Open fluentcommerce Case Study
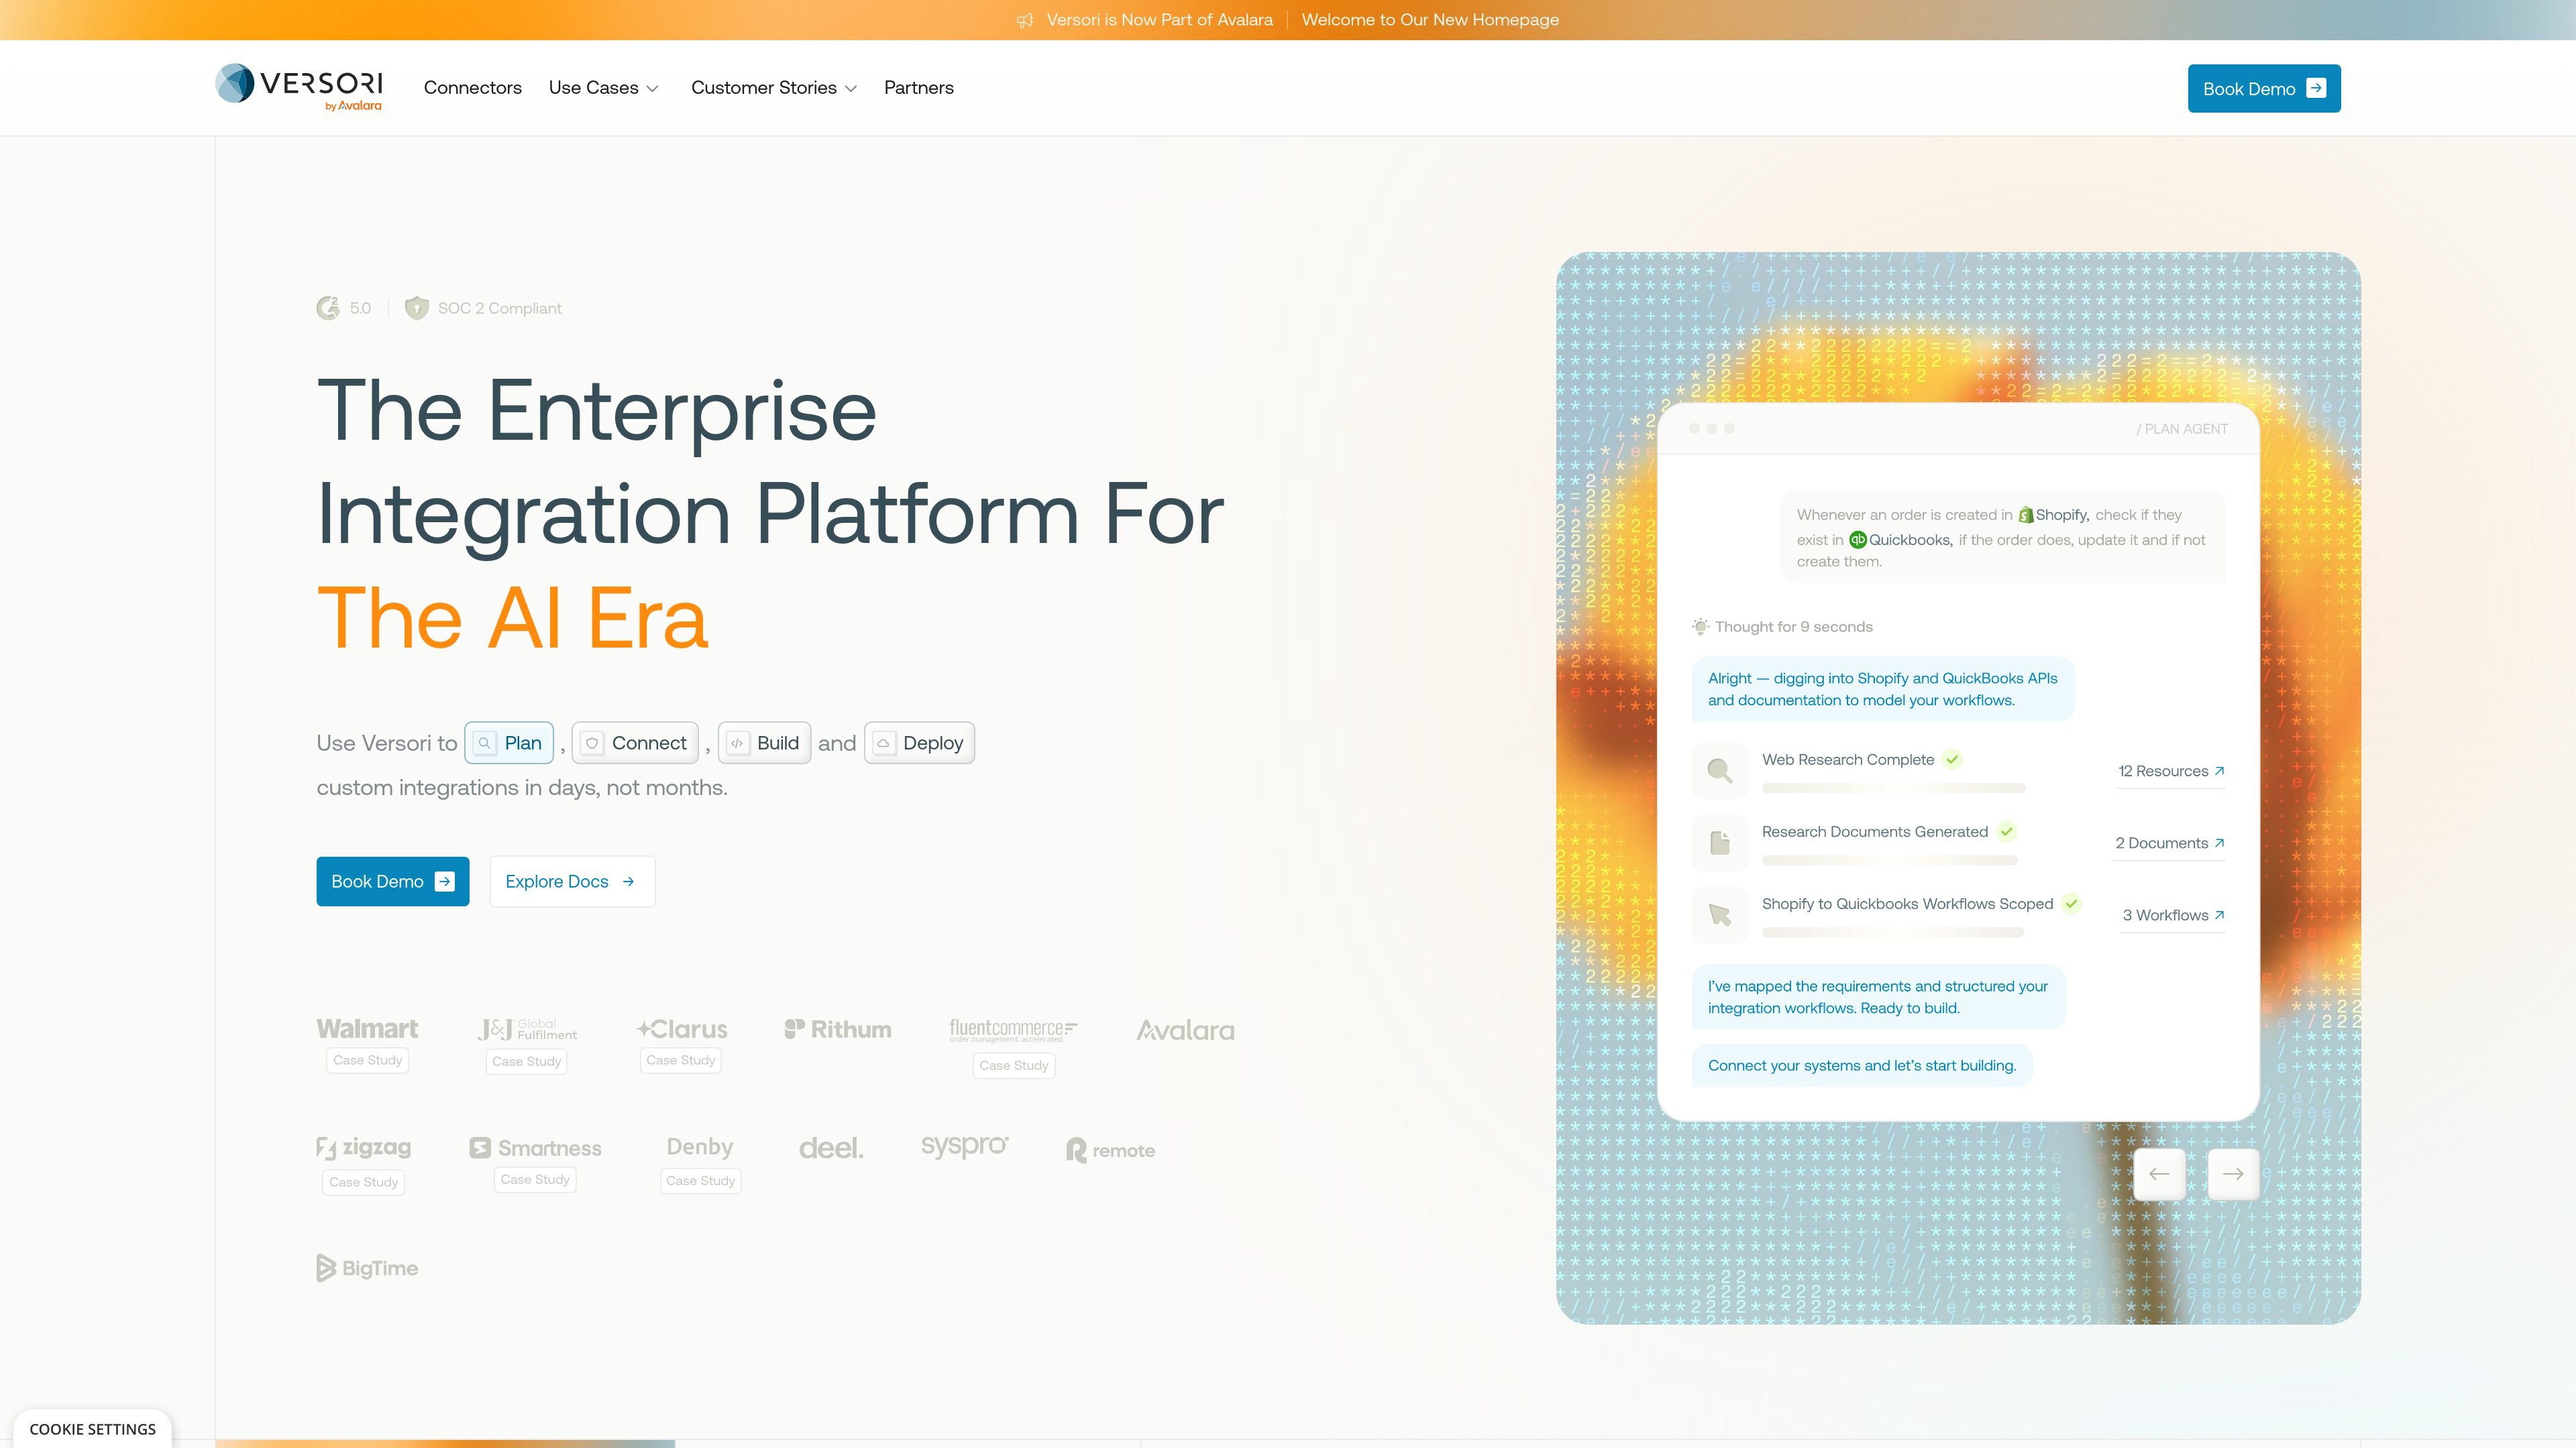Screen dimensions: 2576x1448 1014,1065
